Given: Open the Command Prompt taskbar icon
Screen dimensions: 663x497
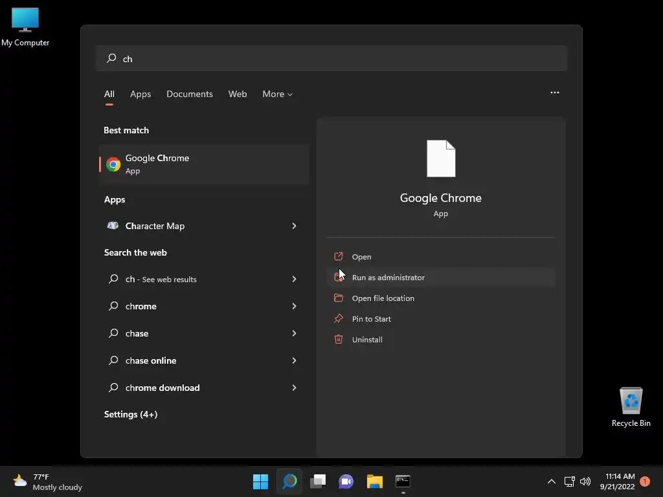Looking at the screenshot, I should [403, 481].
